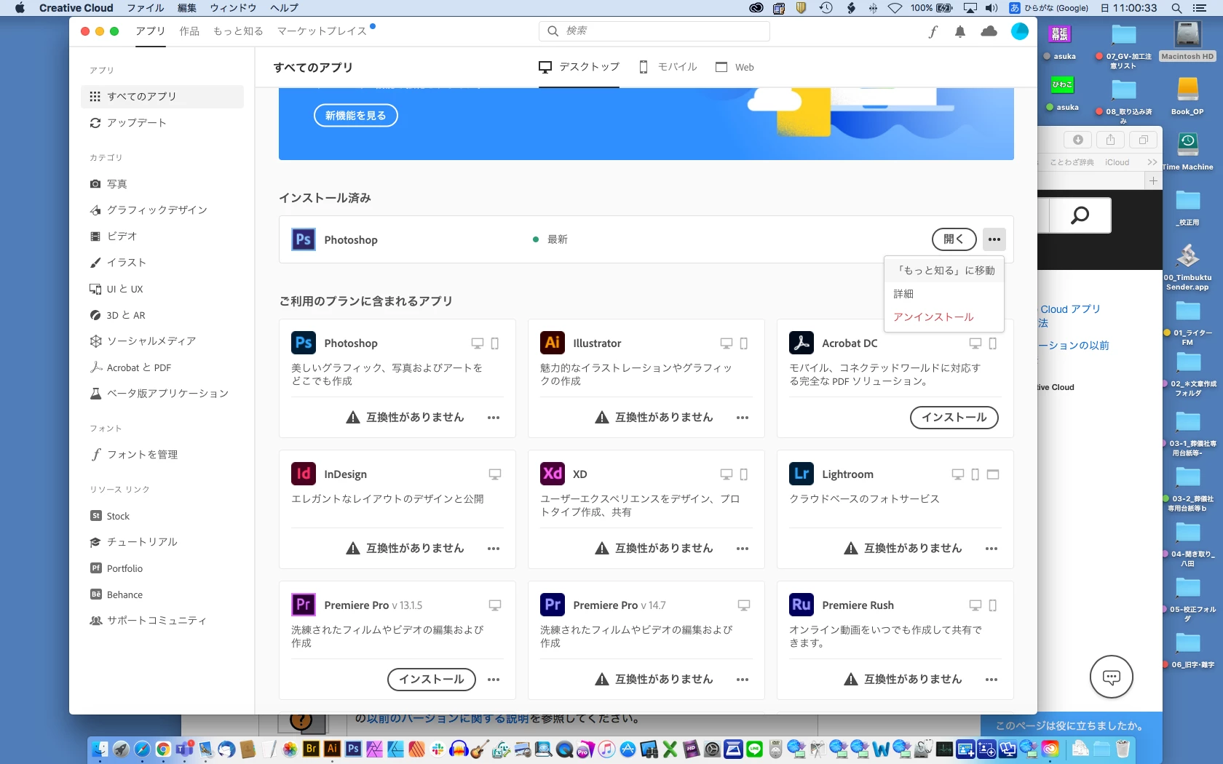Select ソーシャルメディア category
The width and height of the screenshot is (1223, 764).
(x=162, y=341)
